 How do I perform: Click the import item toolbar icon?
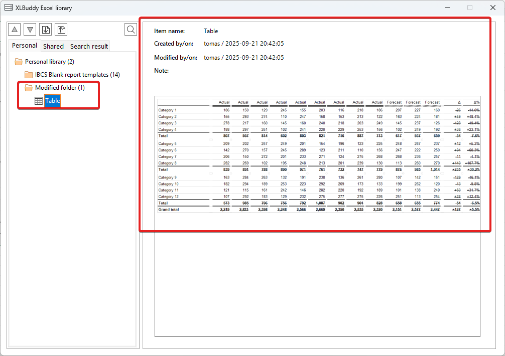(46, 30)
